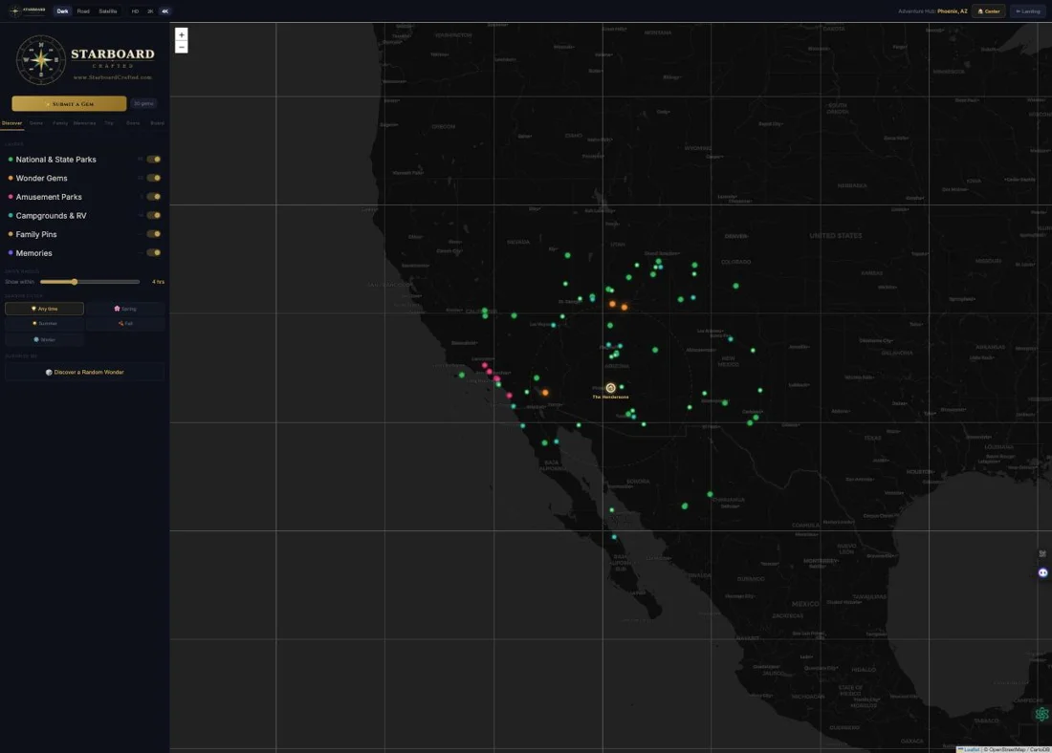Click the Phoenix, AZ adventure hub label

952,11
